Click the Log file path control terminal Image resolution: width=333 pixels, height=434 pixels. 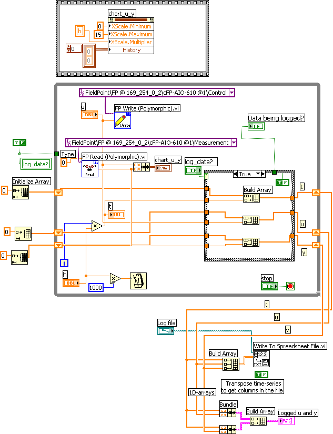(x=166, y=330)
